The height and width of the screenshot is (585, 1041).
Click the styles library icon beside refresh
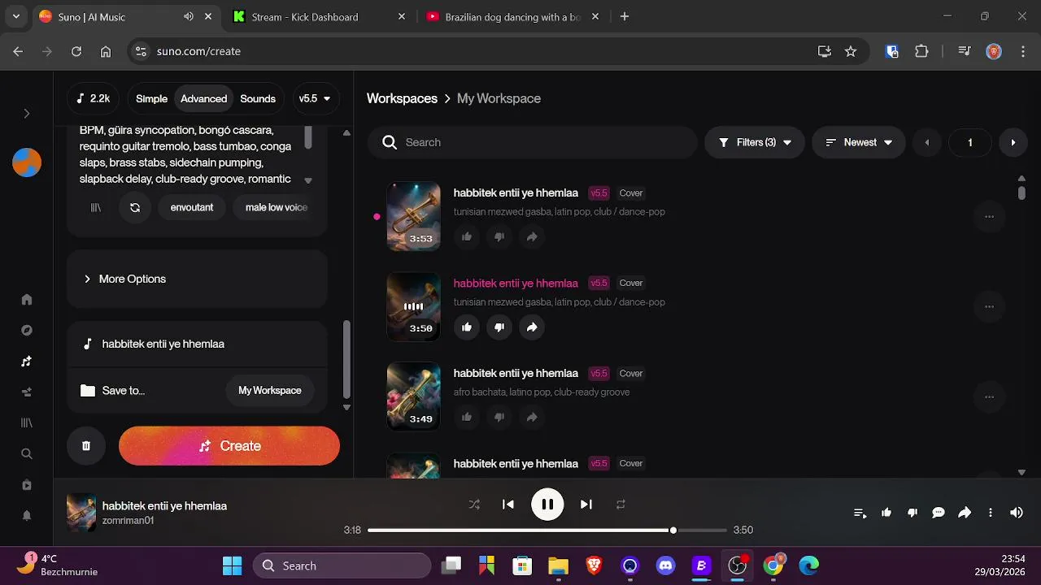[96, 207]
